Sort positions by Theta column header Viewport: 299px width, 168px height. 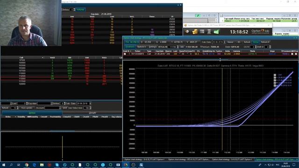(x=252, y=51)
